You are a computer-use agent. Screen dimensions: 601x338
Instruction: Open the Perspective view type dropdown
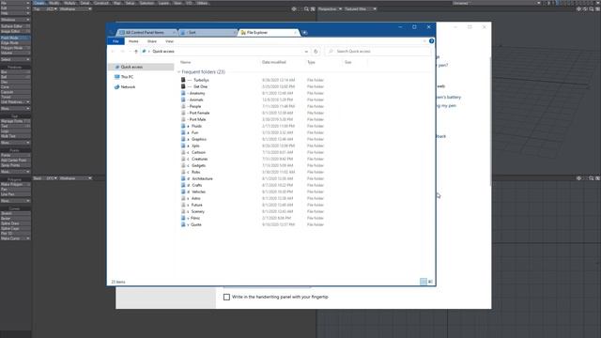point(330,8)
